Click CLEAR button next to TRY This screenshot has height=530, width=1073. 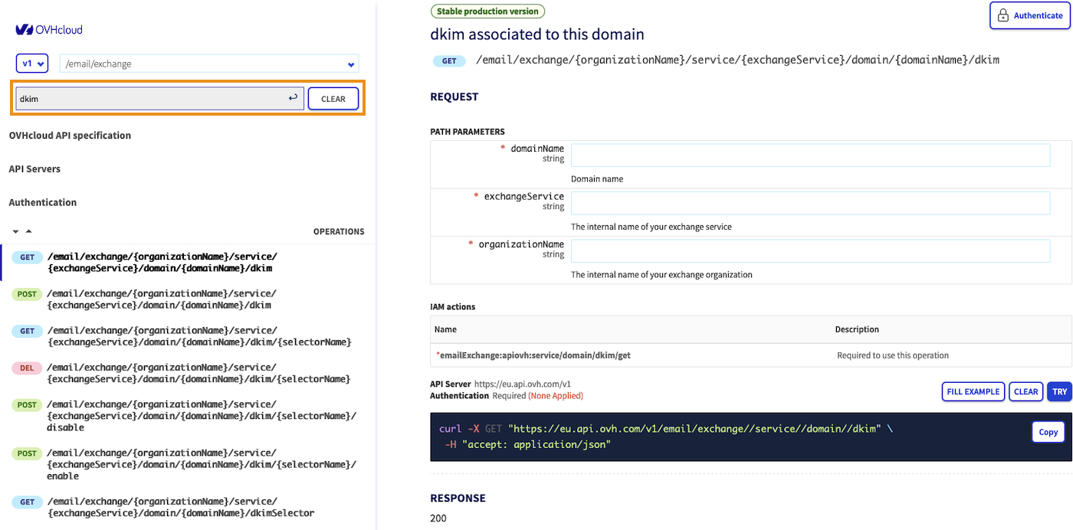click(x=1025, y=391)
